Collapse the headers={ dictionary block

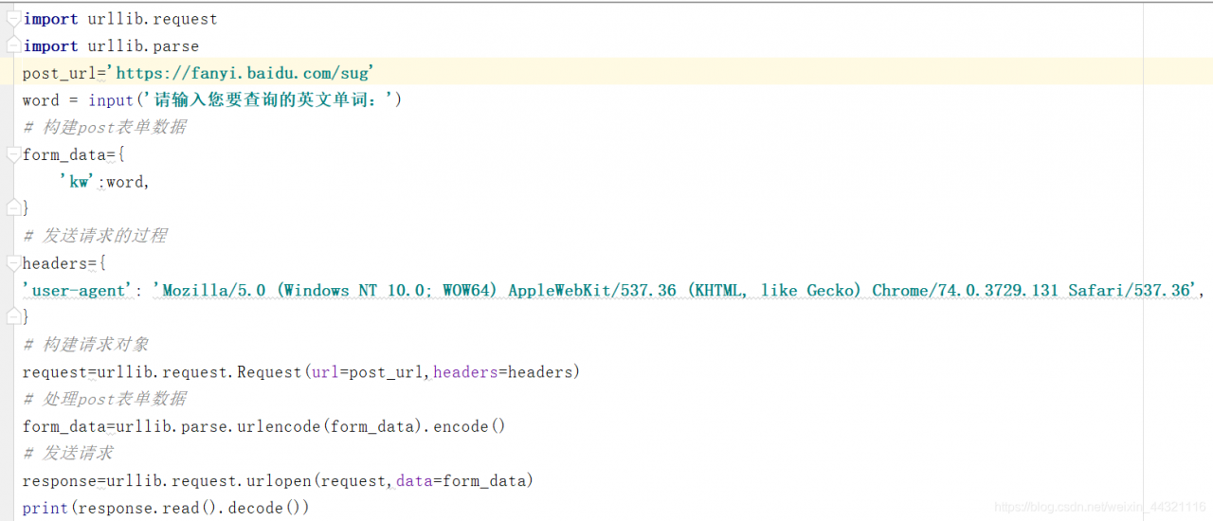12,263
